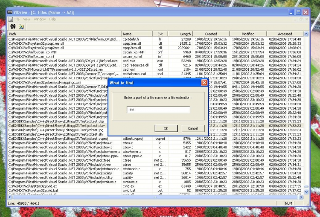This screenshot has width=320, height=217.
Task: Click the VIDrive title bar application icon
Action: (x=10, y=12)
